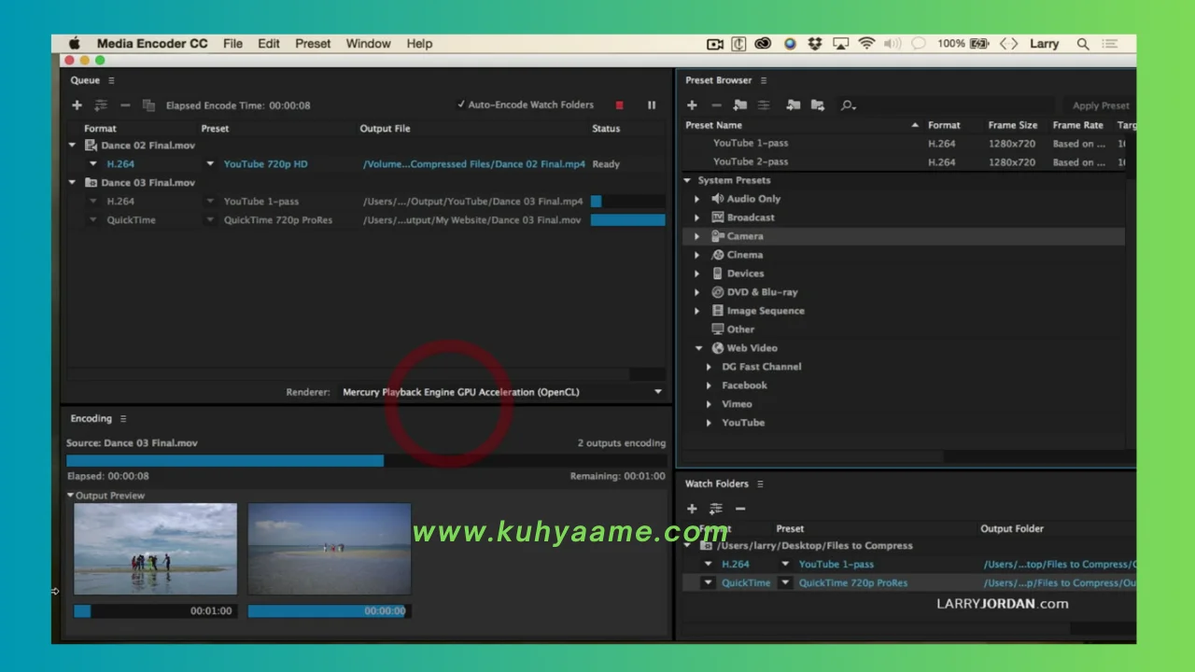
Task: Sort presets by Preset Name column
Action: [x=713, y=125]
